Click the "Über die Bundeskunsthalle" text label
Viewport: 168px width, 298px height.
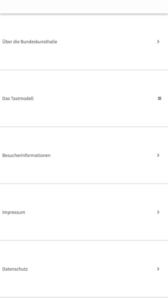(x=30, y=42)
